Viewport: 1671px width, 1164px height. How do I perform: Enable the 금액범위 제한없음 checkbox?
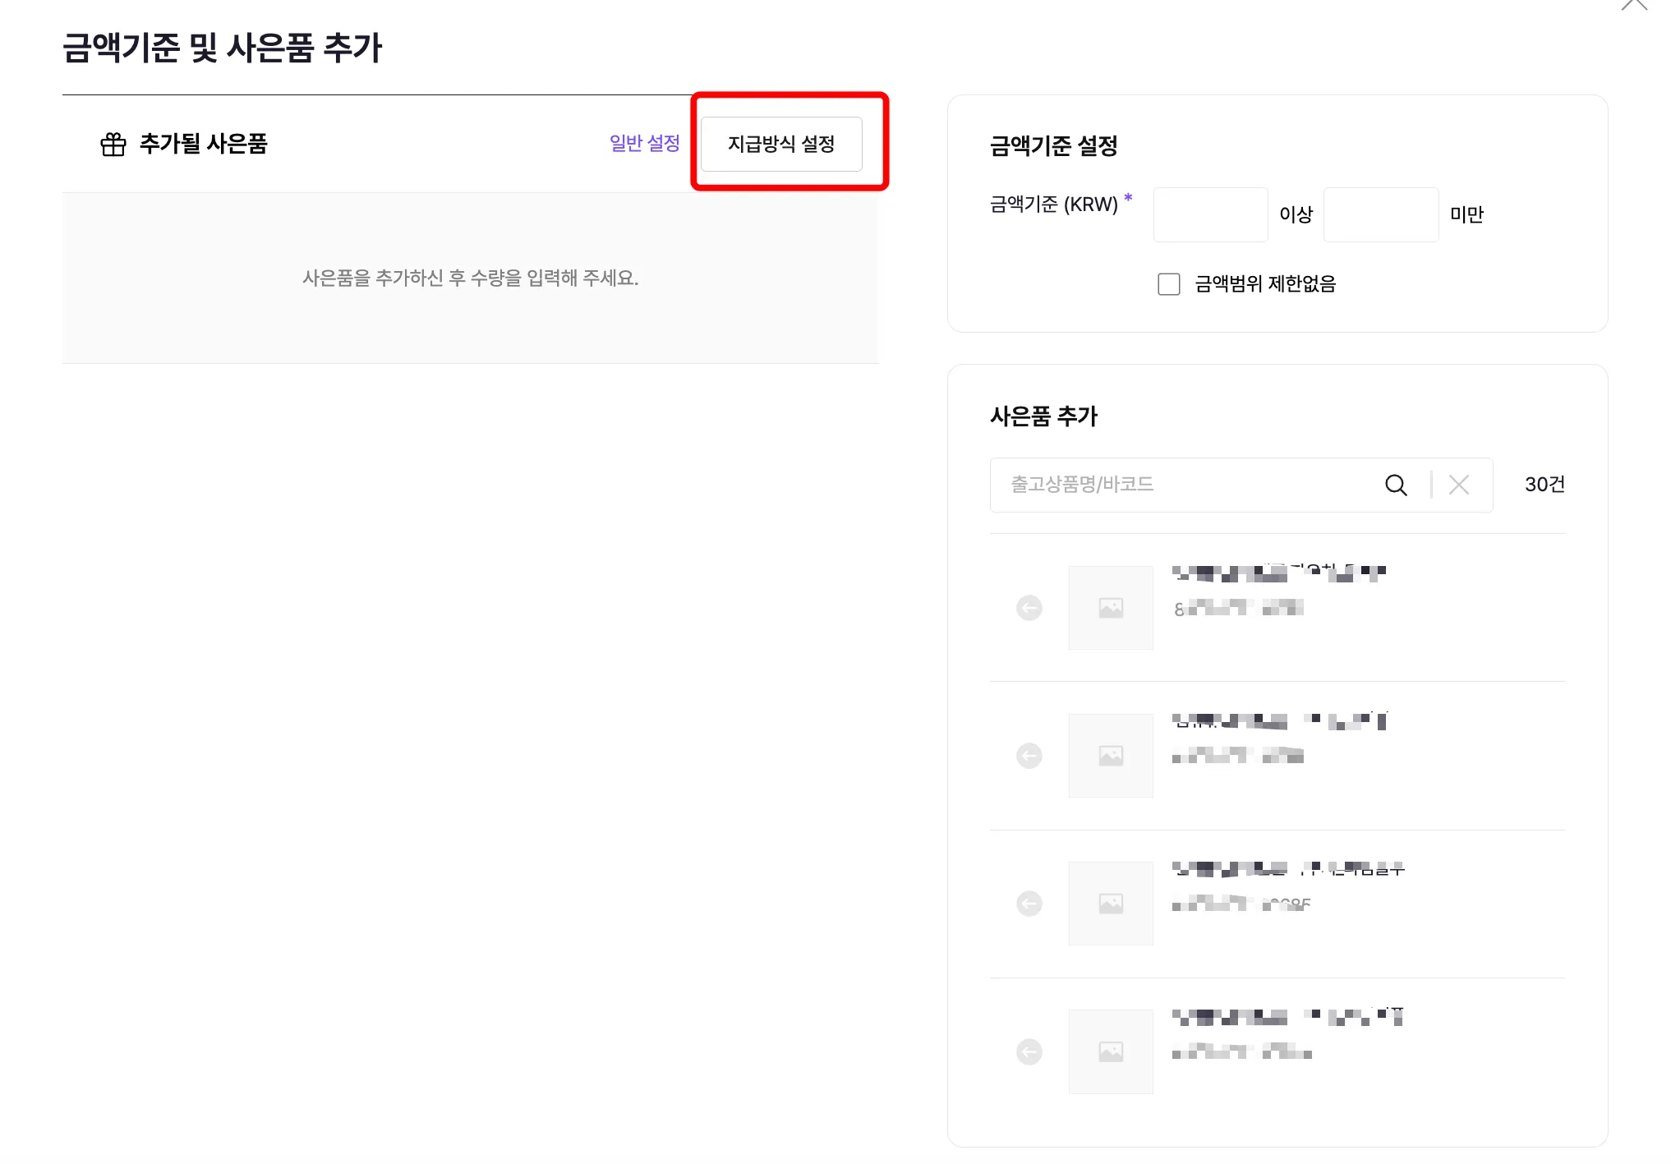coord(1168,284)
